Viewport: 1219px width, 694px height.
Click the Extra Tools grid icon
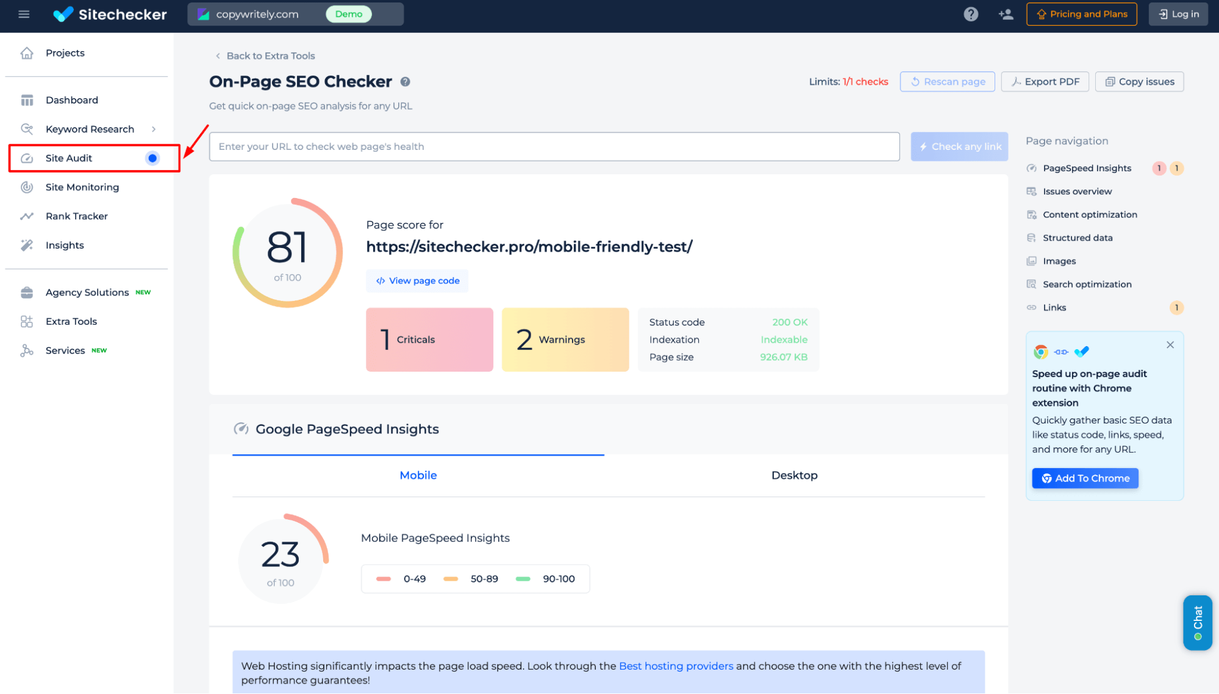27,321
